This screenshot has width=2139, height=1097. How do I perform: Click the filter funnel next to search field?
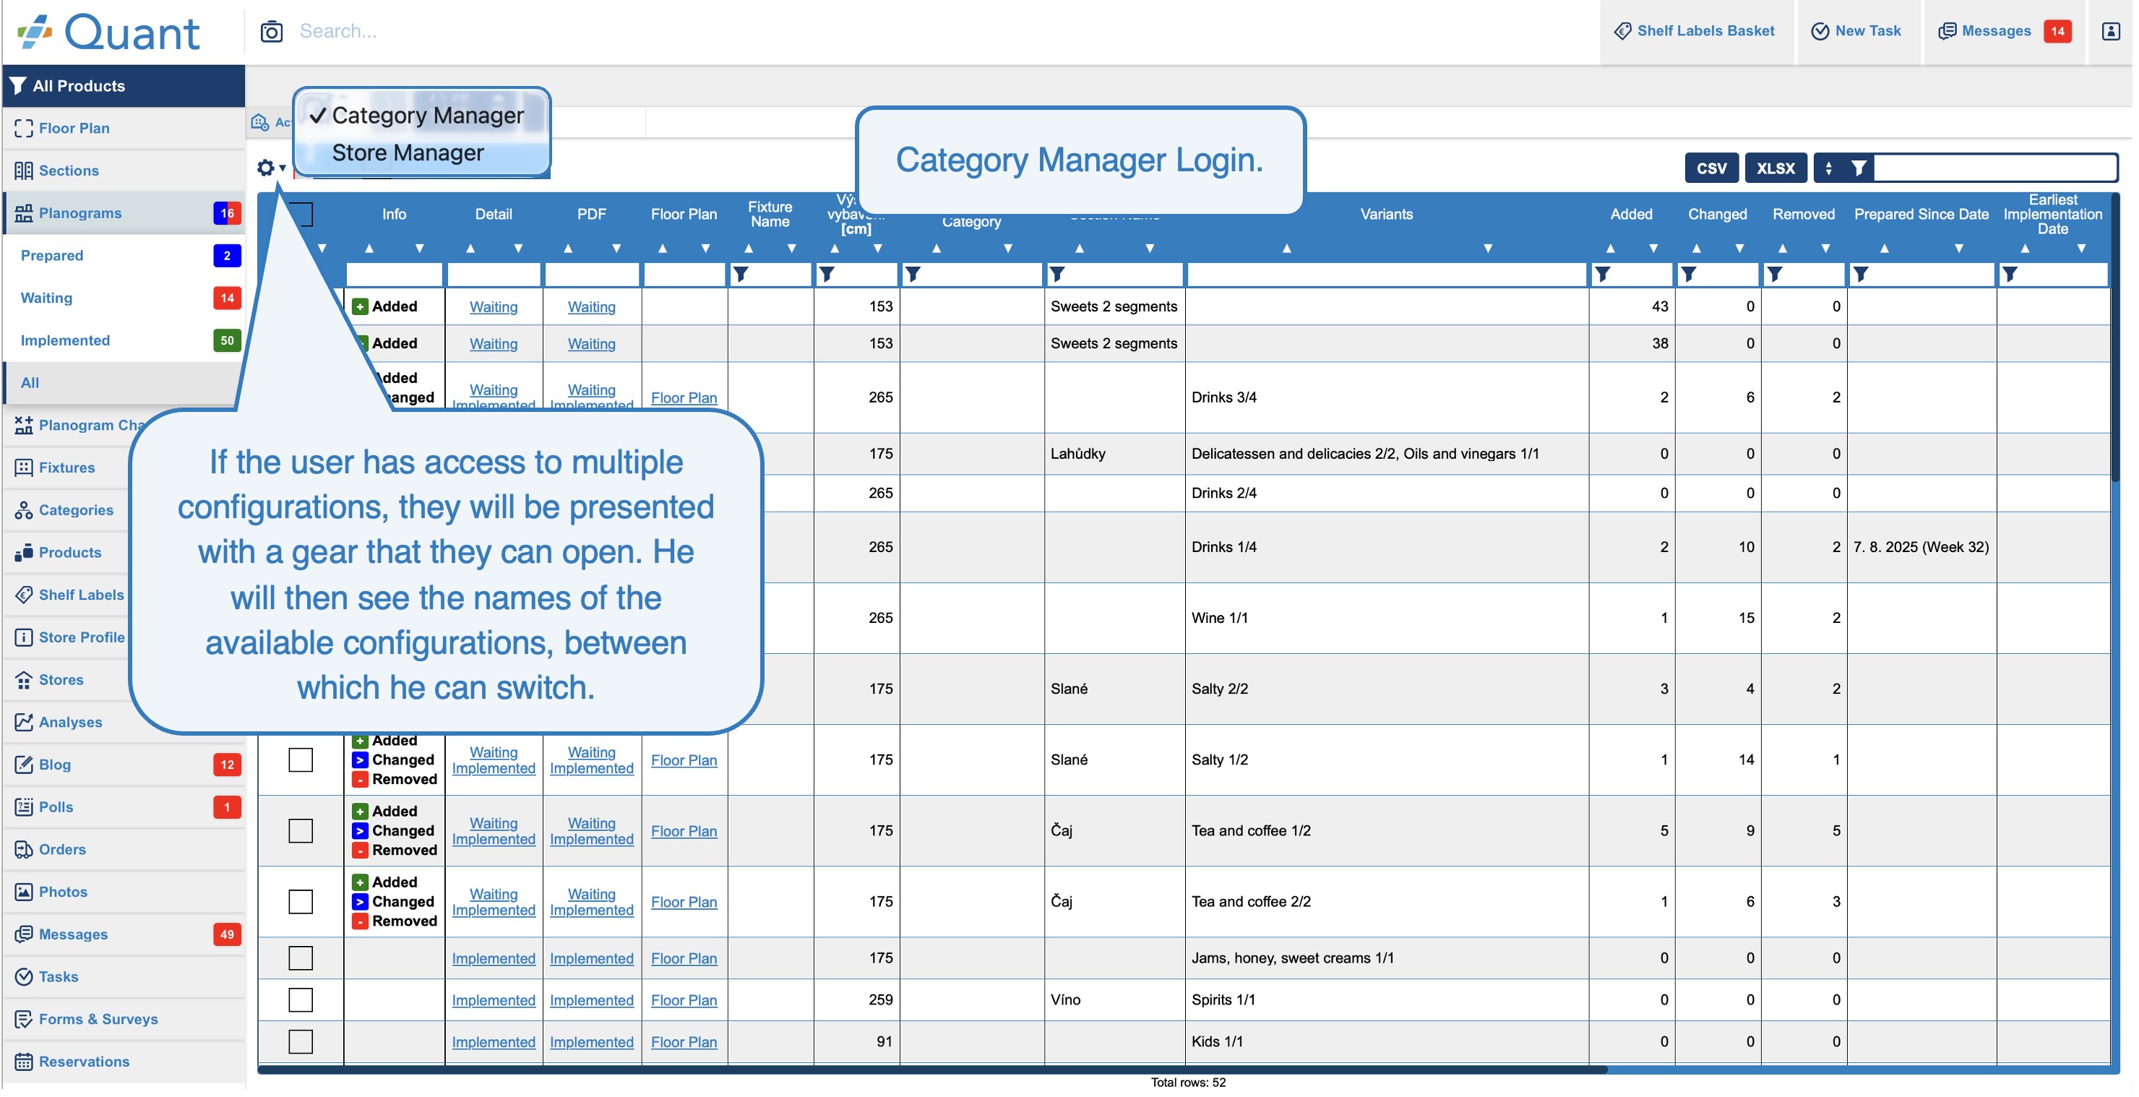point(1859,168)
